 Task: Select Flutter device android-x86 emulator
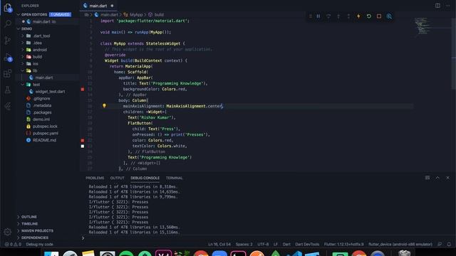pyautogui.click(x=400, y=244)
